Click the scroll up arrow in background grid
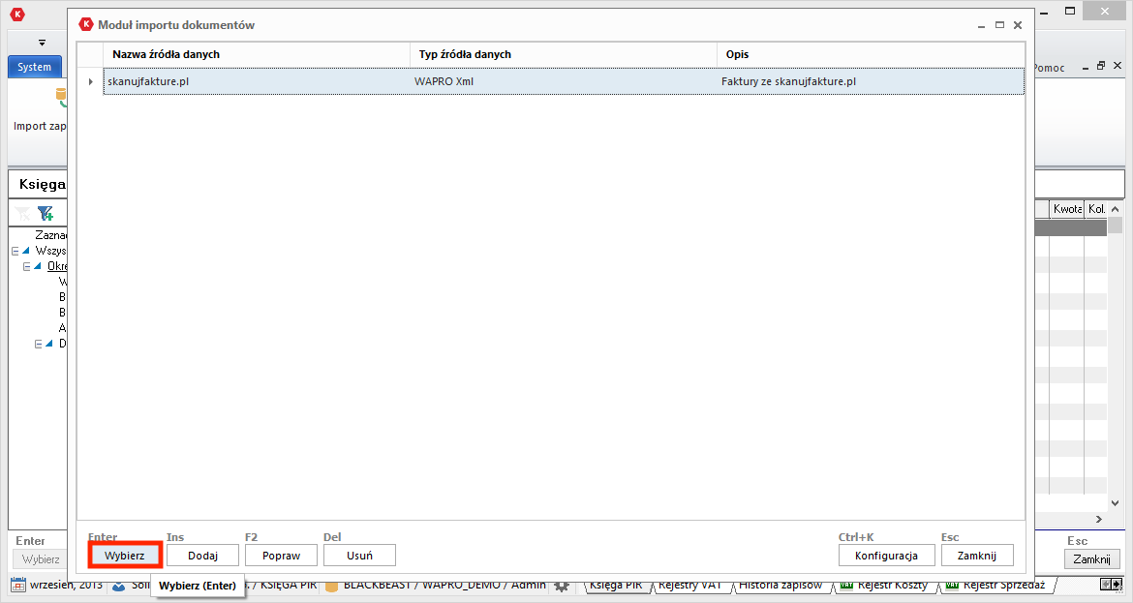Image resolution: width=1133 pixels, height=603 pixels. coord(1116,209)
